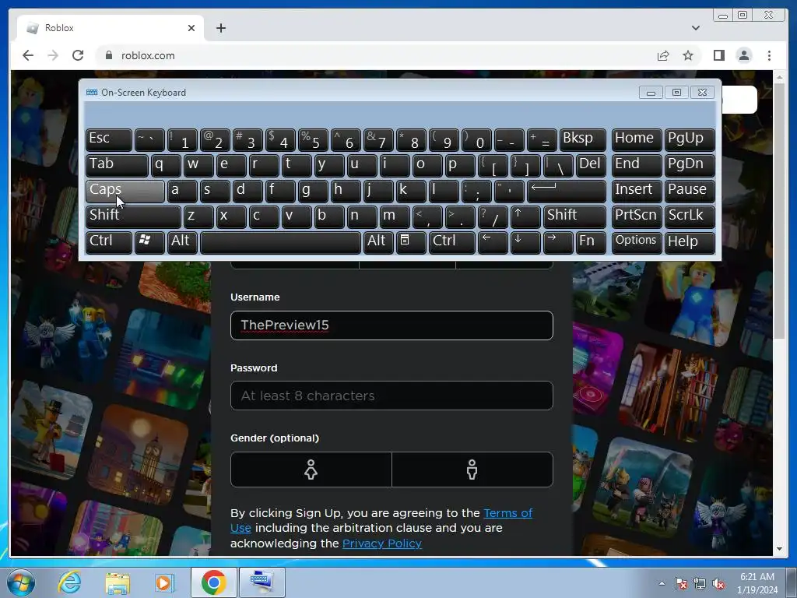This screenshot has width=797, height=598.
Task: Open Chrome three-dot menu
Action: [x=769, y=55]
